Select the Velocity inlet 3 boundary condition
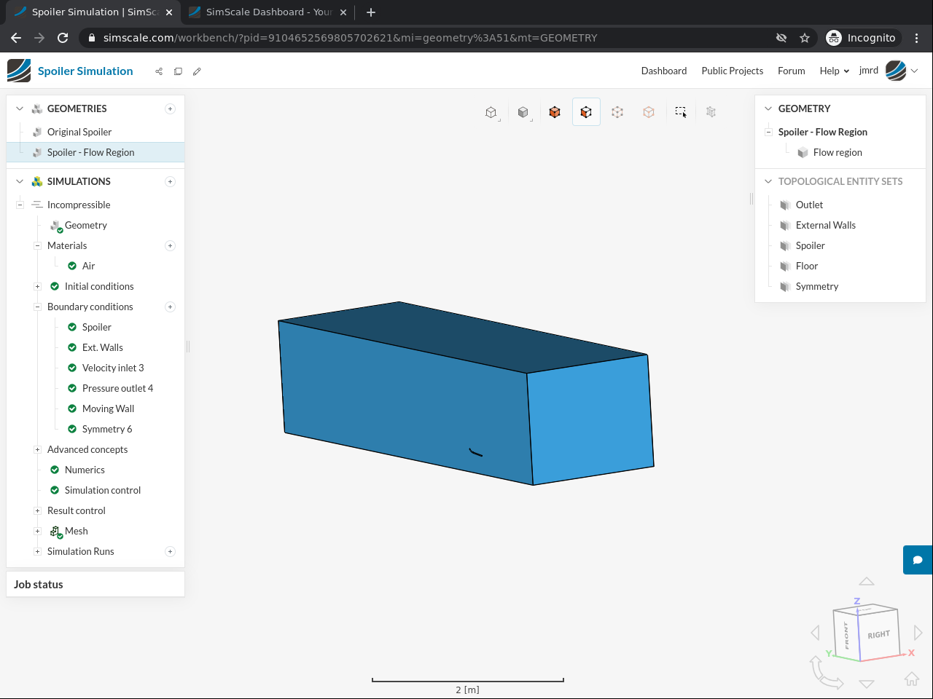The width and height of the screenshot is (933, 699). click(113, 368)
